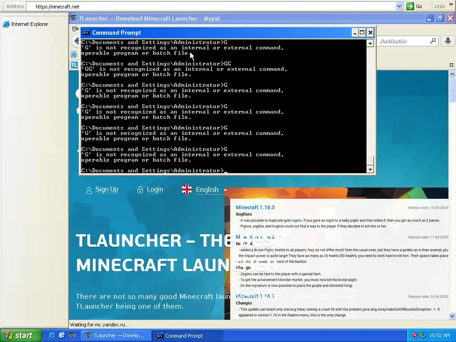Click web page scrollbar down arrow
The width and height of the screenshot is (456, 342).
click(x=452, y=316)
